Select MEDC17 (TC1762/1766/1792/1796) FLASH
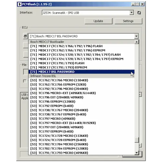This screenshot has height=162, width=162. click(x=81, y=46)
